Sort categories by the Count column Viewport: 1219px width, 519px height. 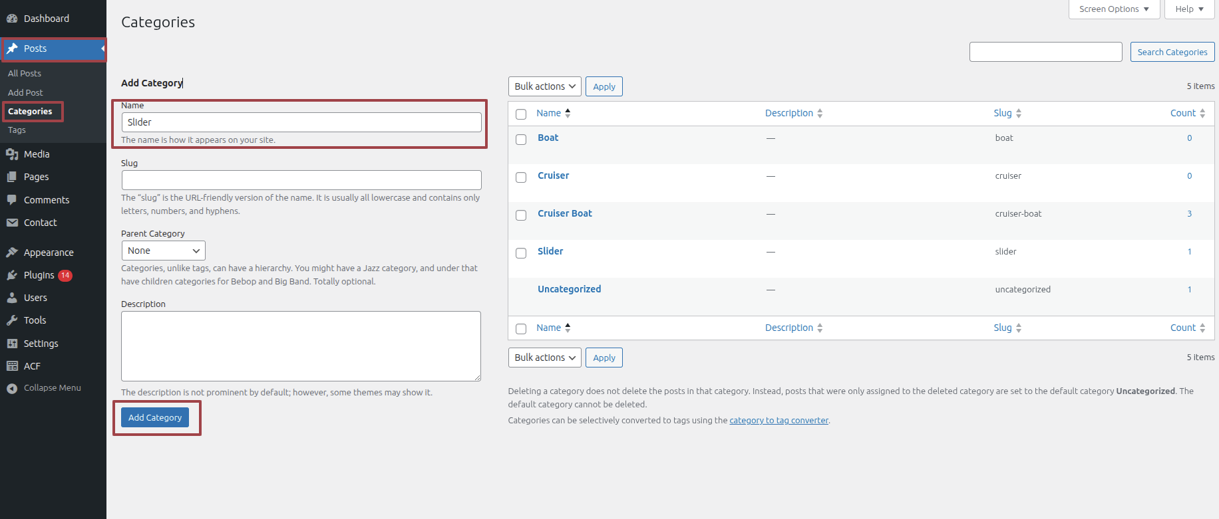(x=1183, y=113)
